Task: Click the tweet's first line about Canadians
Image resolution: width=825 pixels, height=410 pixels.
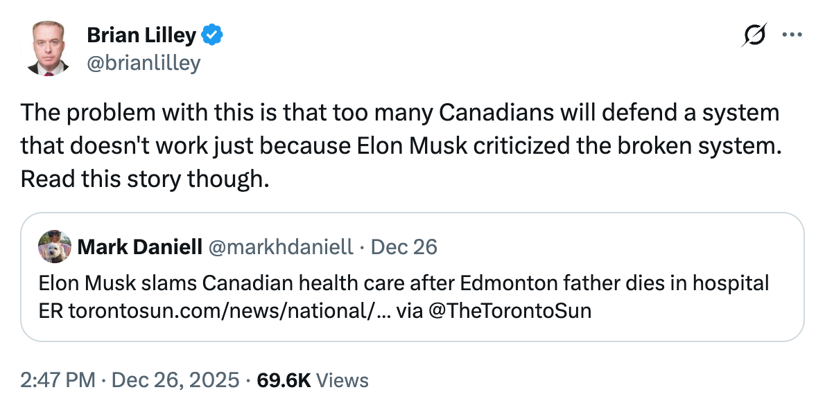Action: click(x=399, y=112)
